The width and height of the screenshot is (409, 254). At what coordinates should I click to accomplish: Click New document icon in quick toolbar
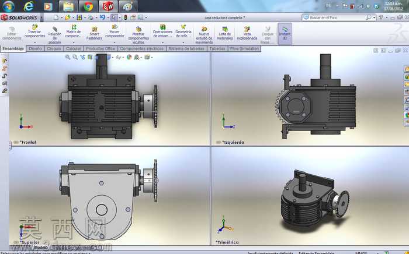pyautogui.click(x=56, y=17)
